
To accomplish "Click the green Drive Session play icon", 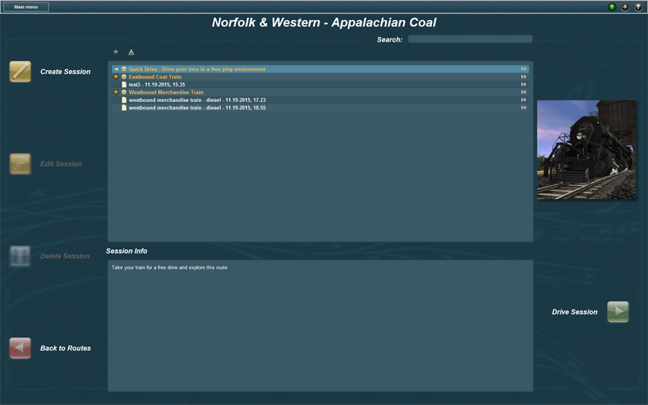I will pos(618,312).
